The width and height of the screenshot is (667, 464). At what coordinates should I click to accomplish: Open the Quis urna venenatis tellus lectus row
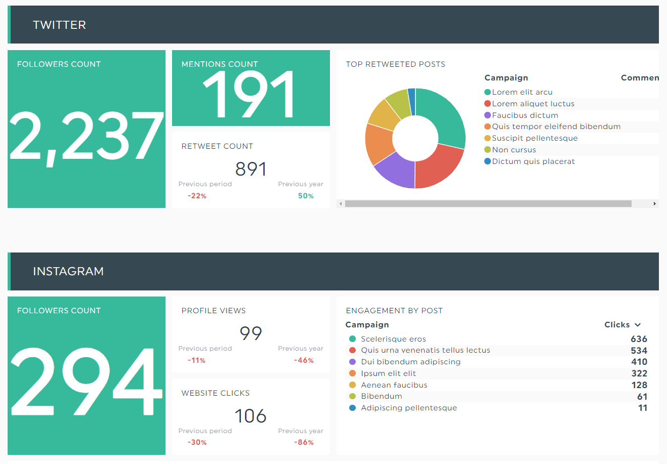pos(497,350)
